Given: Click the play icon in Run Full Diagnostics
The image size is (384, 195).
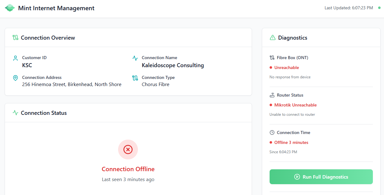Looking at the screenshot, I should tap(297, 177).
